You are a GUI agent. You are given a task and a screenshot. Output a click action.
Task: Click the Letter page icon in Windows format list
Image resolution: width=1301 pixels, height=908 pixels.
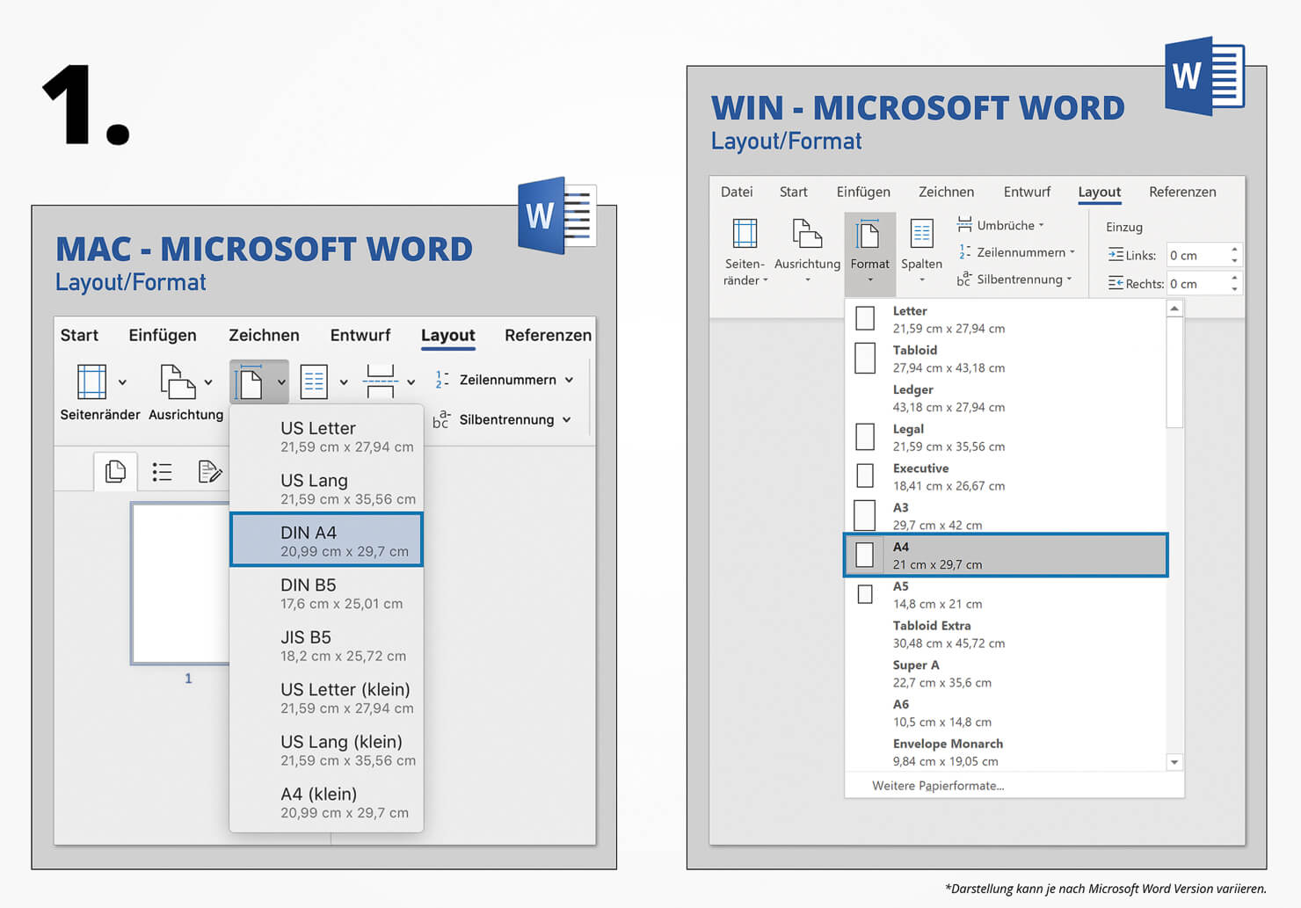click(865, 318)
